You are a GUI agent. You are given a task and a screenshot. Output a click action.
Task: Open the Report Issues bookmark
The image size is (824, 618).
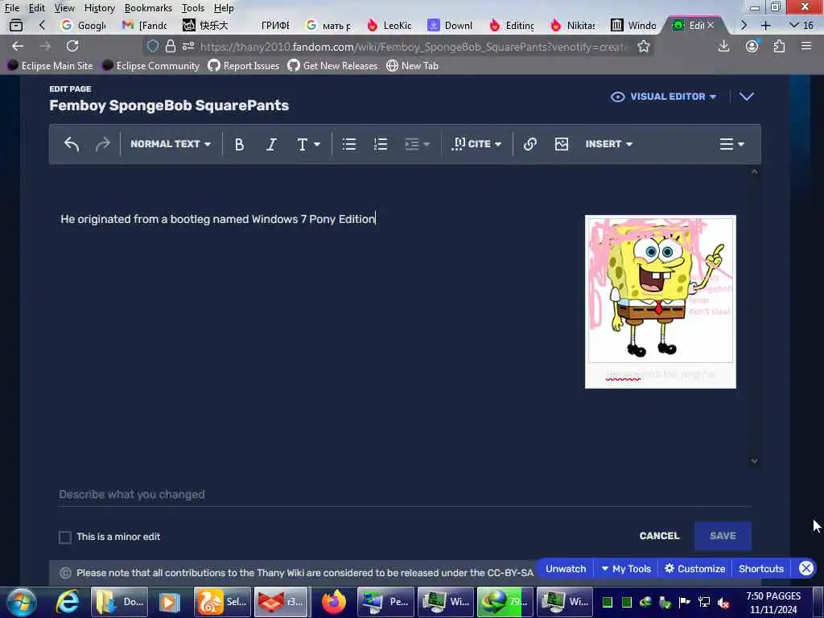[x=244, y=66]
